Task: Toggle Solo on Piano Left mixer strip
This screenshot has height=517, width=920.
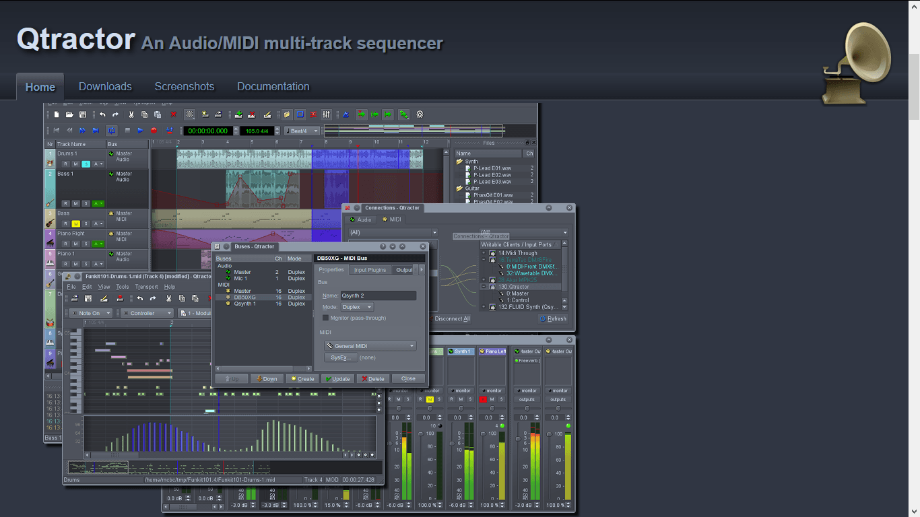Action: coord(501,399)
